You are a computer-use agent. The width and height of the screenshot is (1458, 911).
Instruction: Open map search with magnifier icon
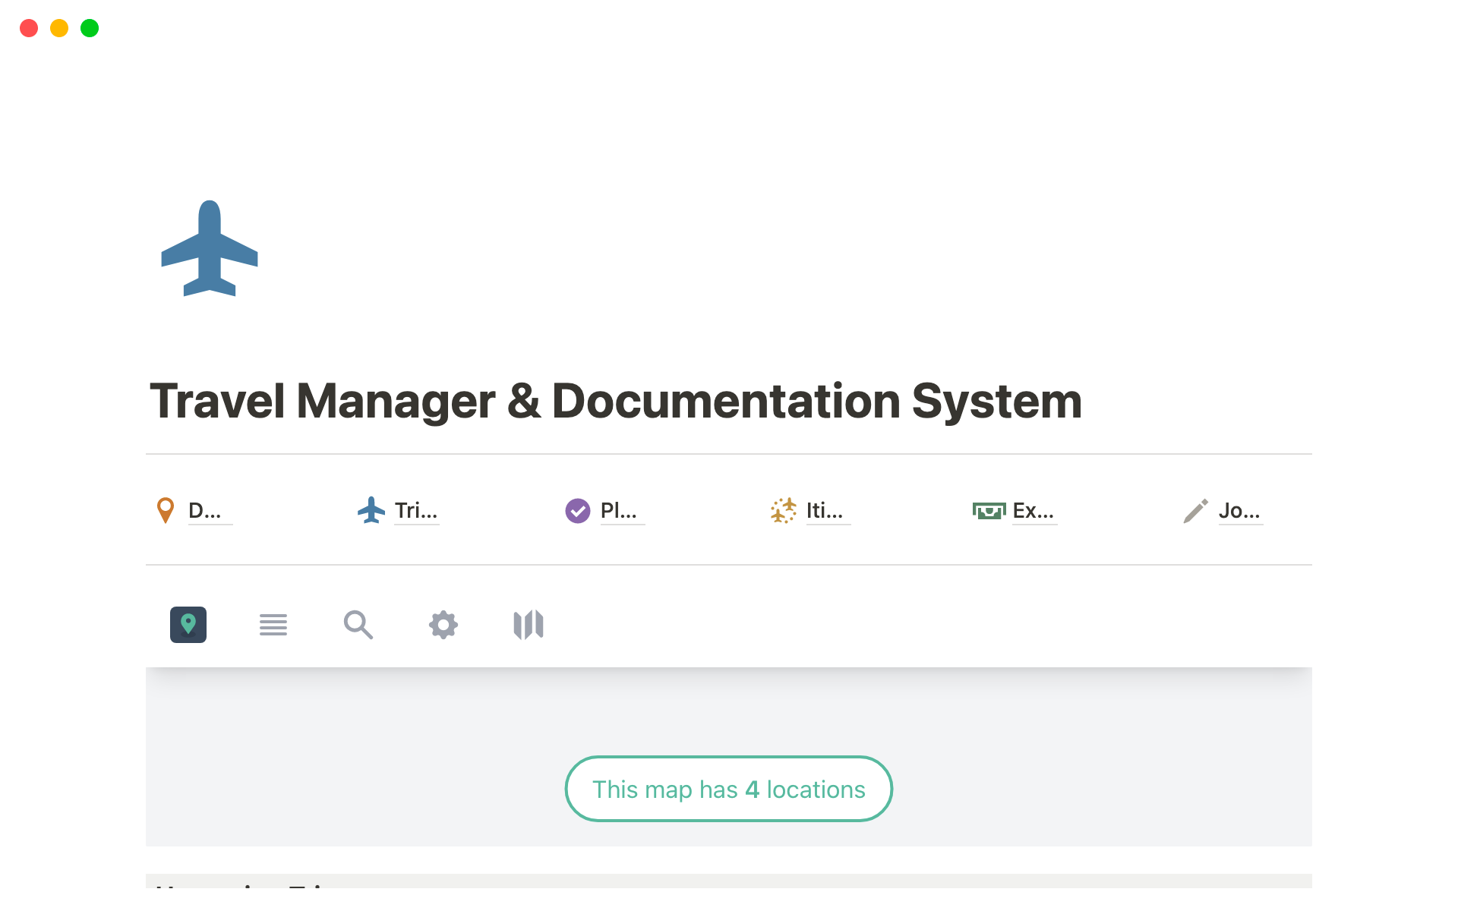[358, 625]
